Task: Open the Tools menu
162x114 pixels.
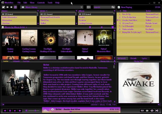Action: [x=50, y=3]
